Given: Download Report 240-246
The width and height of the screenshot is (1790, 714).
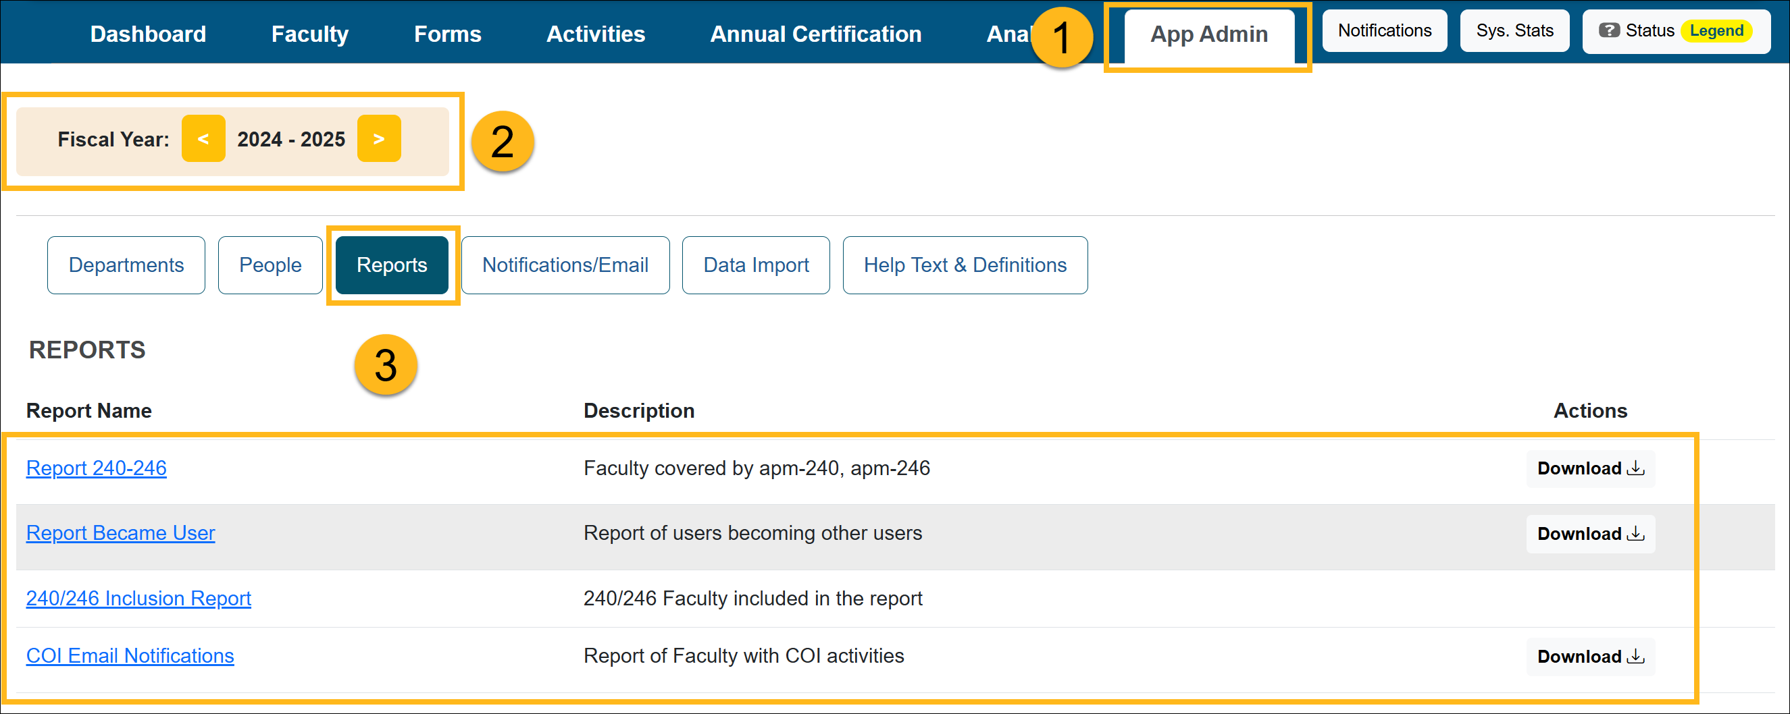Looking at the screenshot, I should pos(1591,469).
